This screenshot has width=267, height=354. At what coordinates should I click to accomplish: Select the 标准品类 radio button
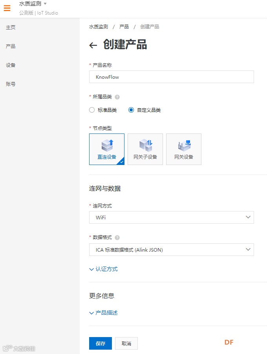pos(92,110)
